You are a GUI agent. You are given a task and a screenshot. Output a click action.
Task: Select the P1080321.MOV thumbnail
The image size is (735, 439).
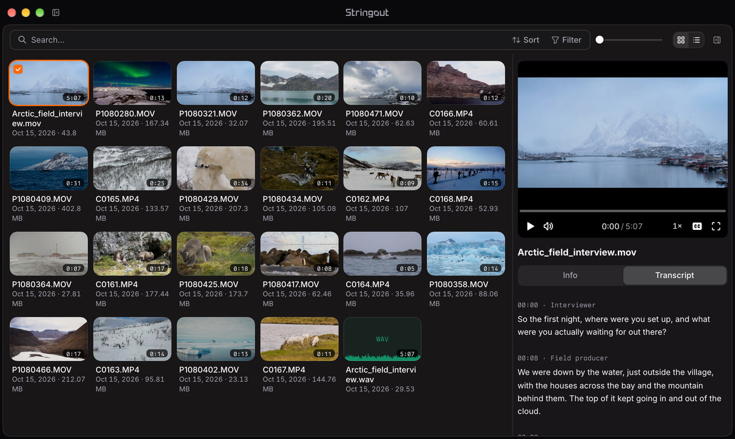click(x=216, y=83)
